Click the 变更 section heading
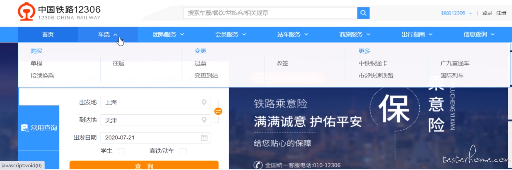The height and width of the screenshot is (170, 512). (x=200, y=51)
